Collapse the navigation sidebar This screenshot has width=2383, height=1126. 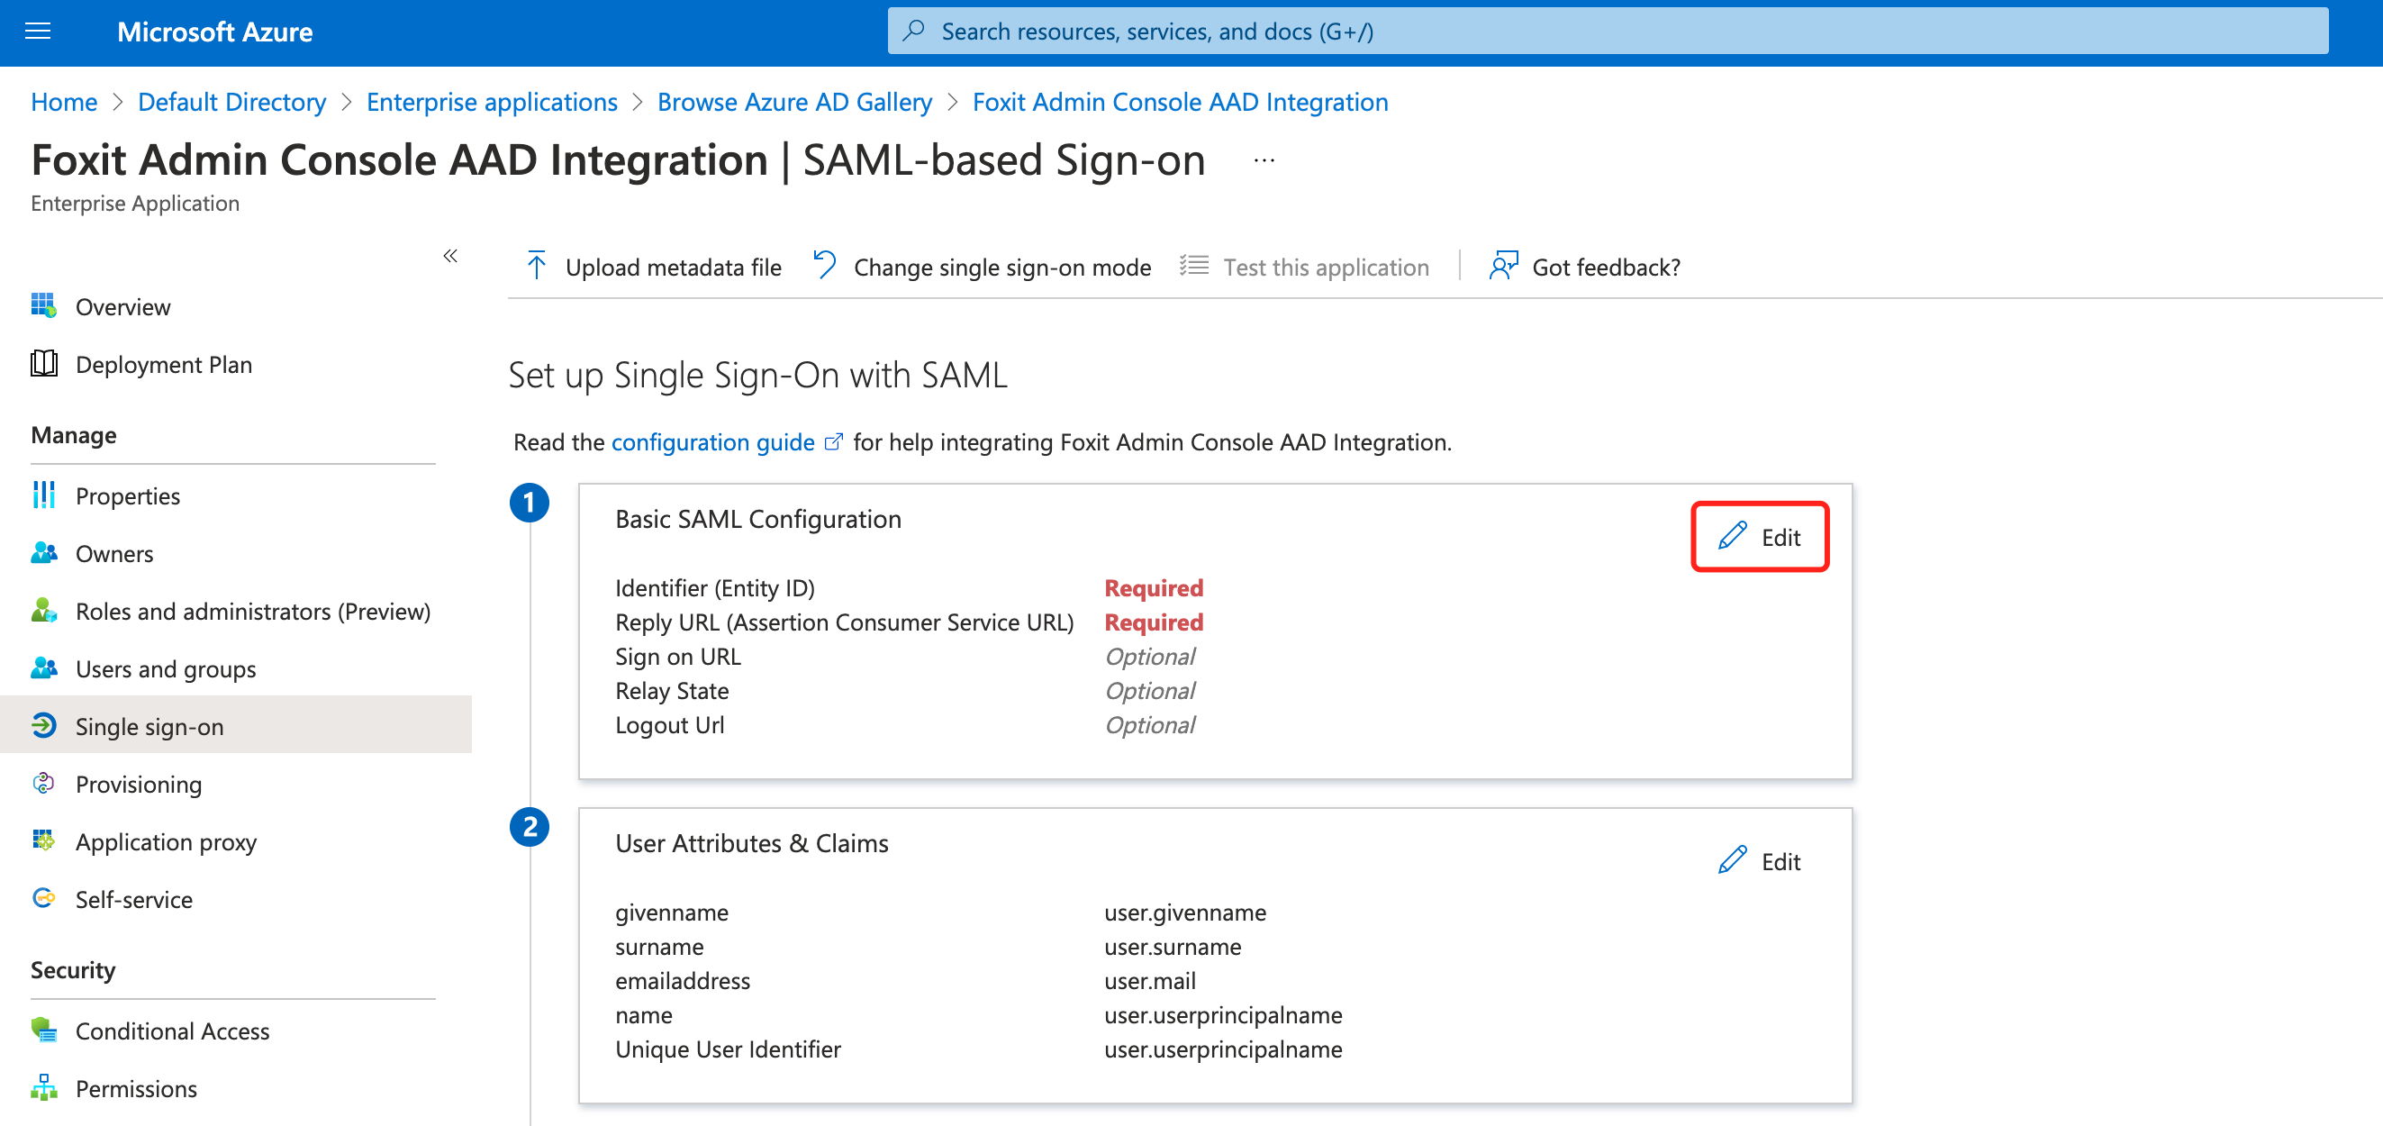[x=451, y=257]
